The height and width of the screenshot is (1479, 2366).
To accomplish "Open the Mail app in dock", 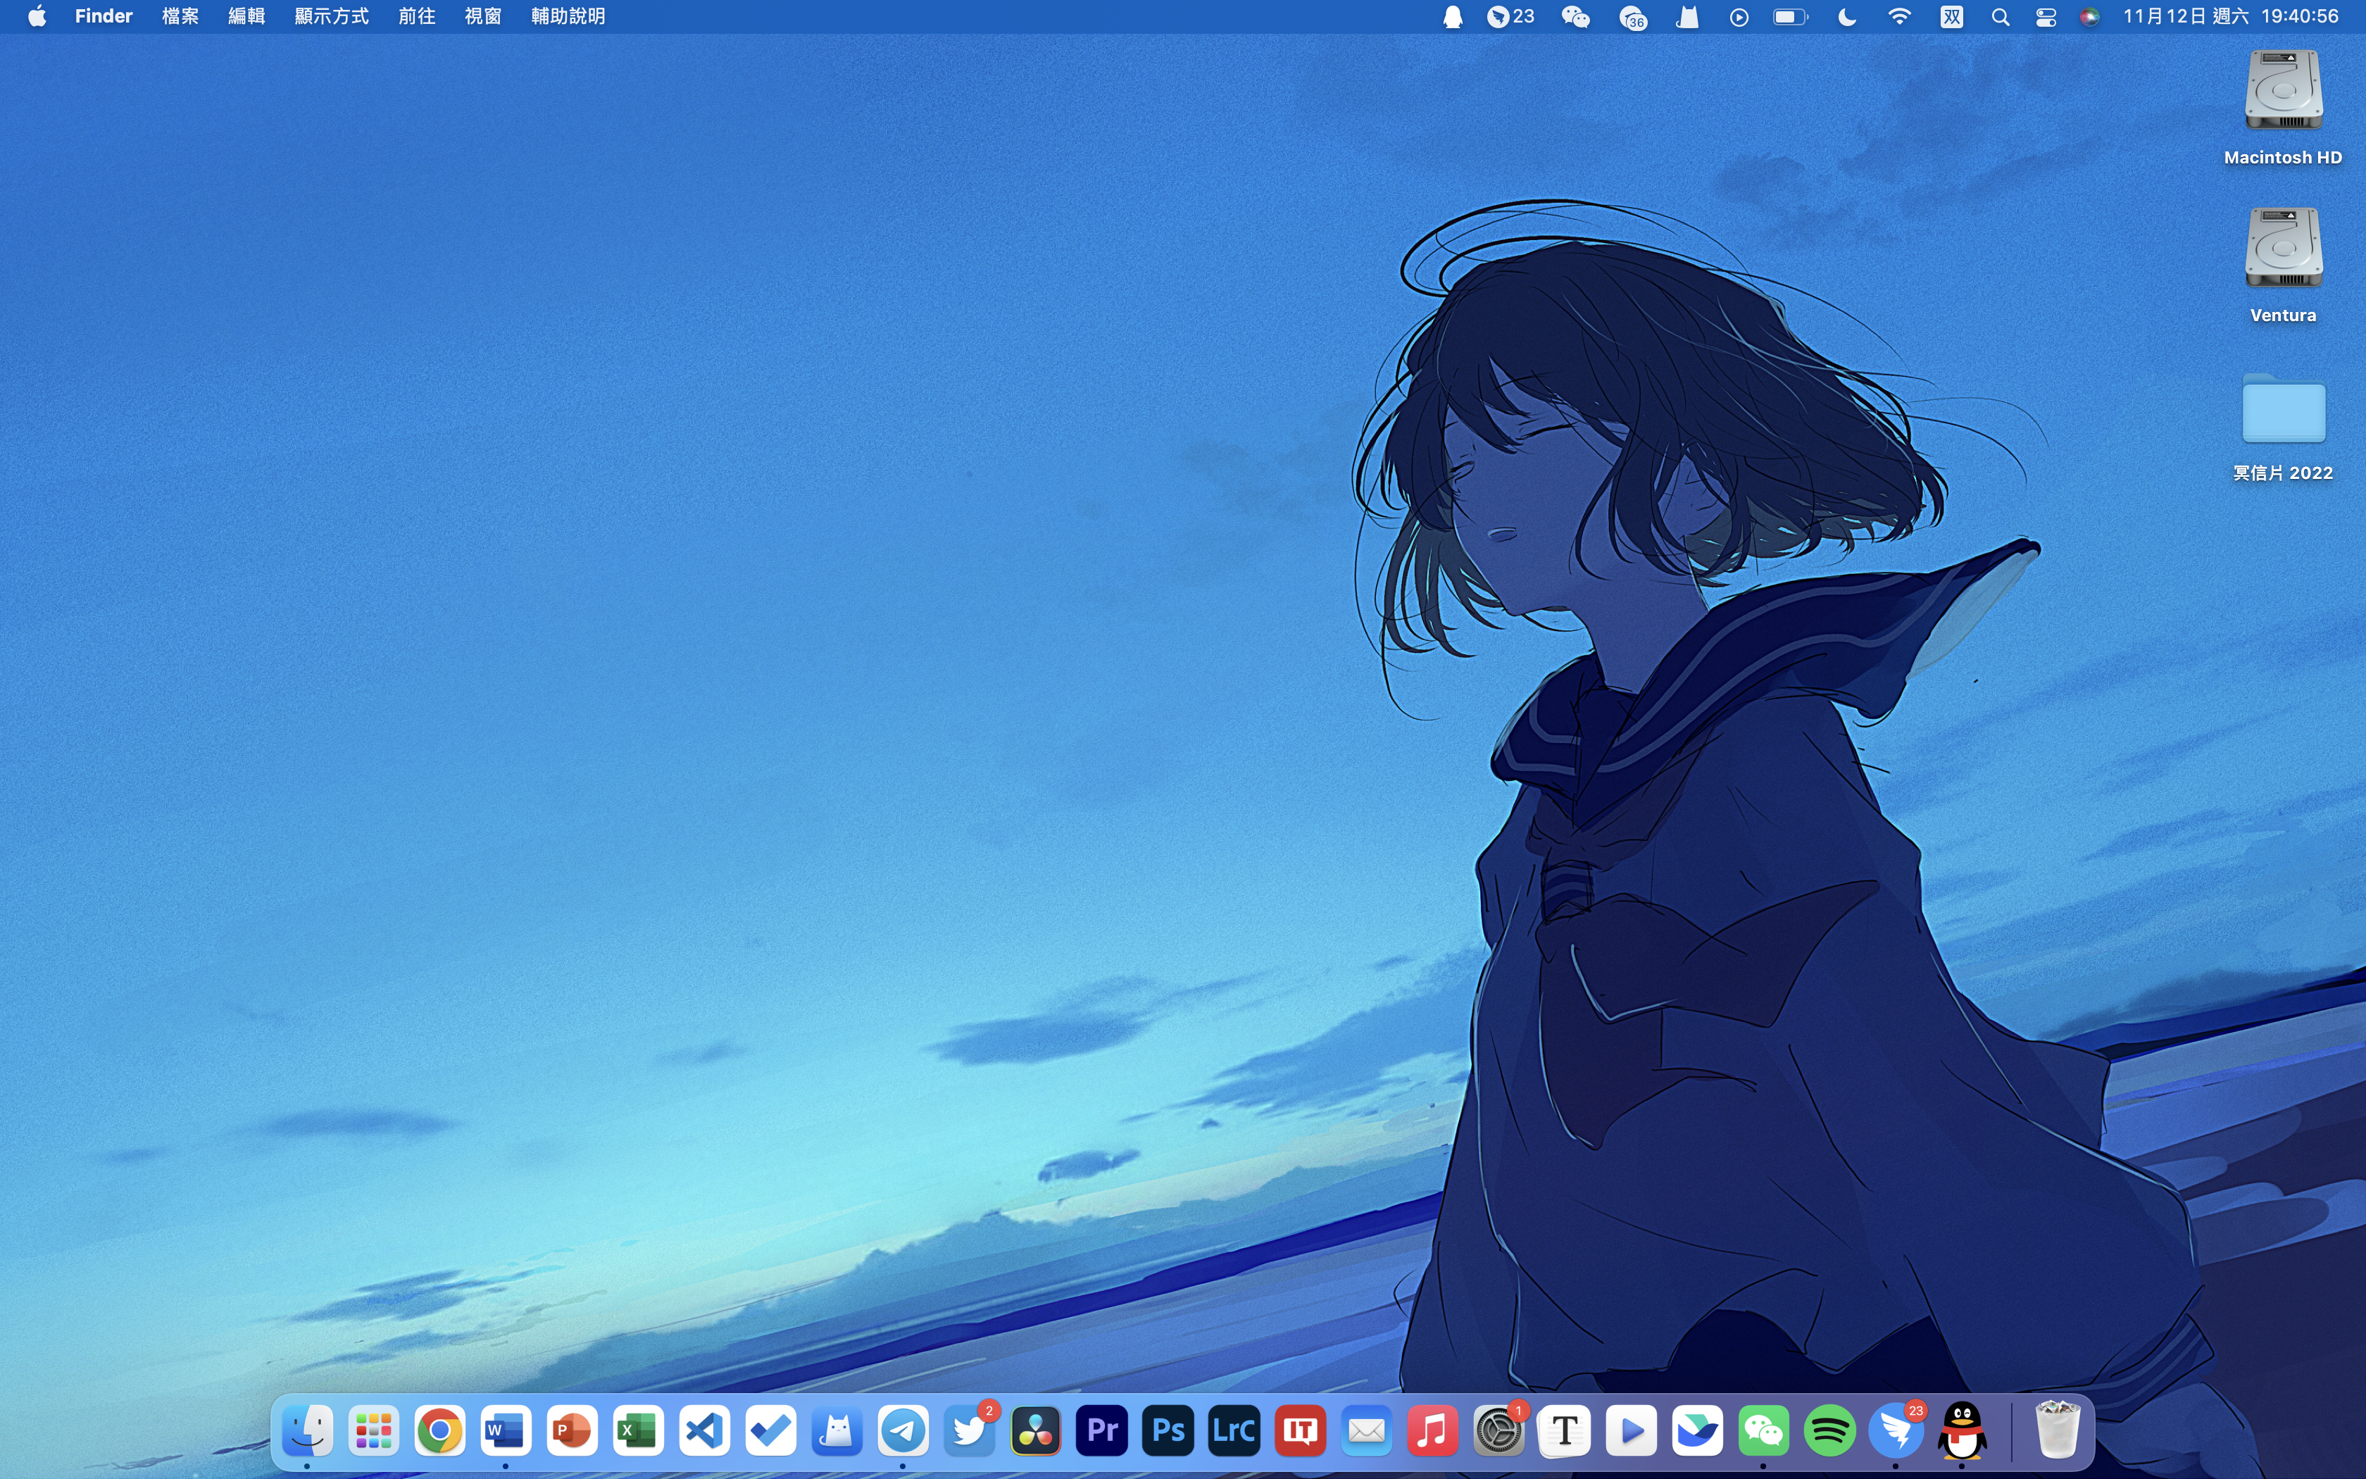I will [x=1366, y=1431].
